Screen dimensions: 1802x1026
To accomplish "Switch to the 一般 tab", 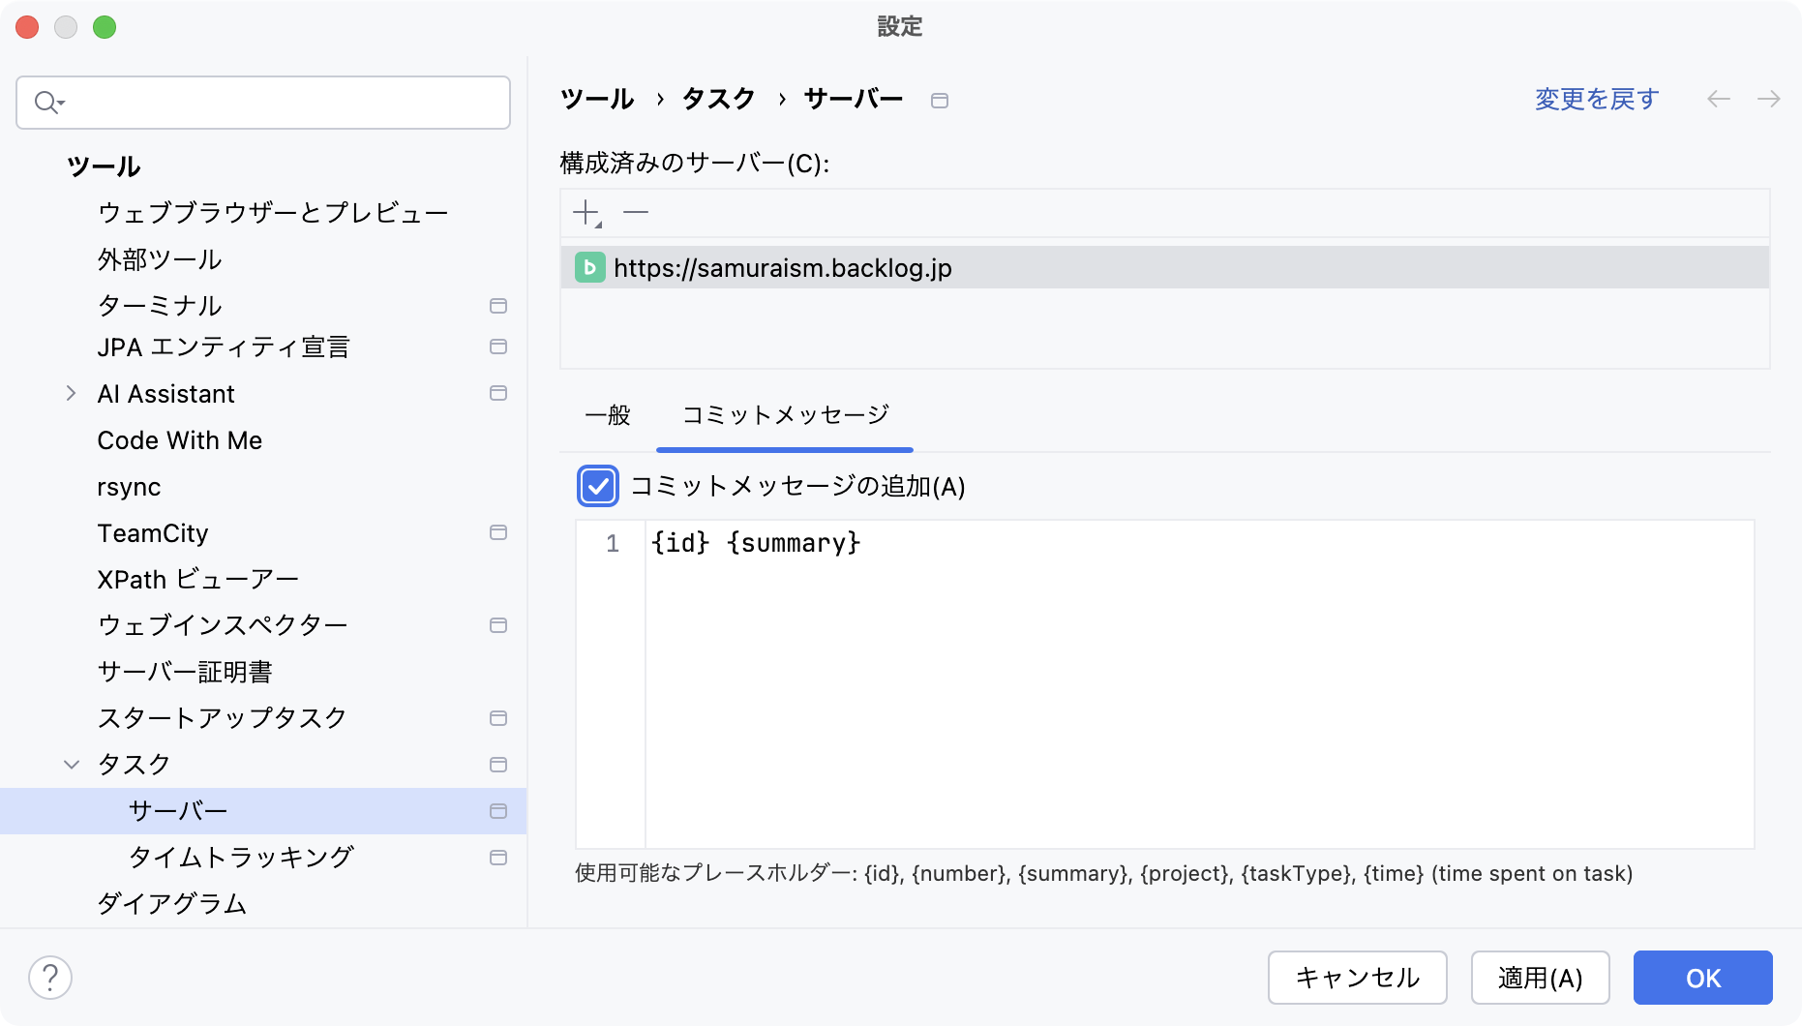I will pyautogui.click(x=608, y=415).
